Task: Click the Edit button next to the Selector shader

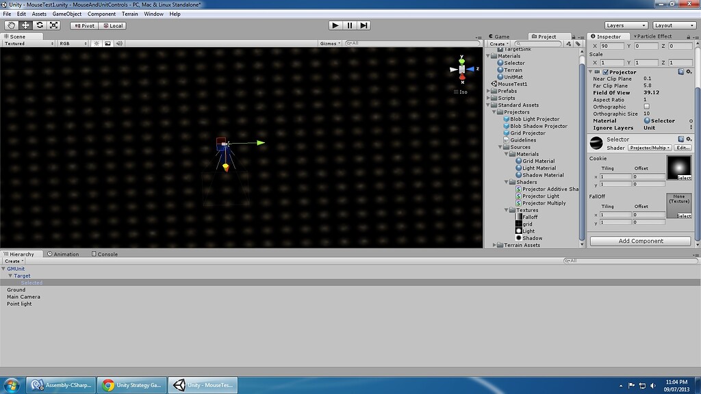Action: (683, 147)
